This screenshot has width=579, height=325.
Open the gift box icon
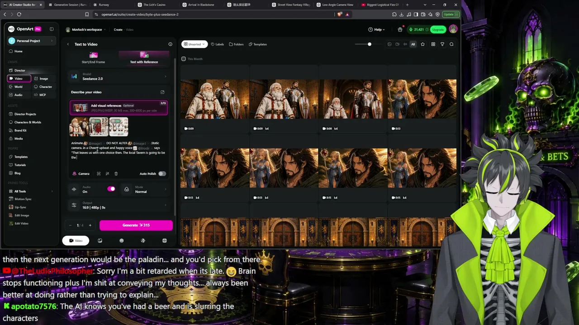click(x=400, y=30)
